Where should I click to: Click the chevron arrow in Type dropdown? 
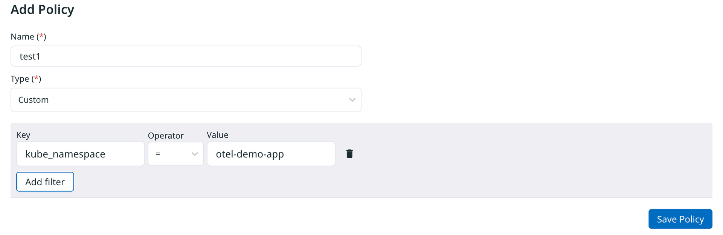click(x=352, y=100)
